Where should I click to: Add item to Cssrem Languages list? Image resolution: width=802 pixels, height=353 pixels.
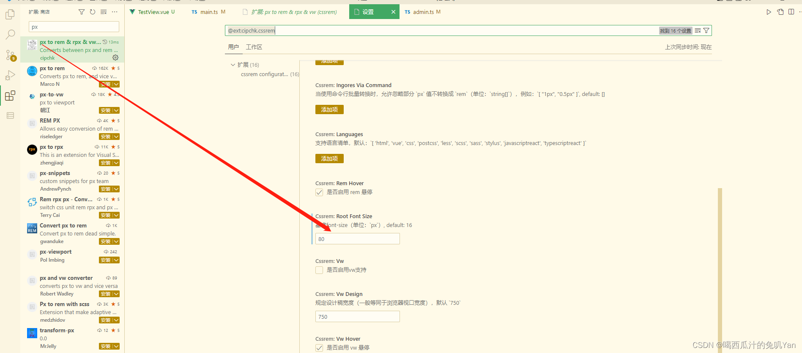[x=329, y=159]
